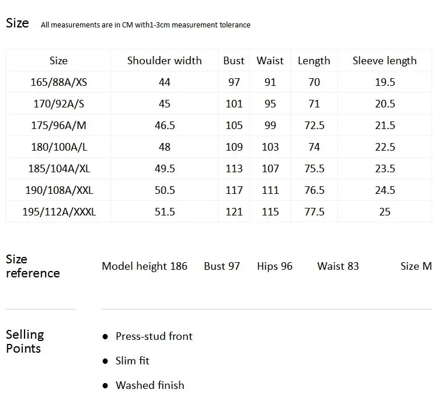Click the Model height 186 text
438x414 pixels.
coord(144,266)
